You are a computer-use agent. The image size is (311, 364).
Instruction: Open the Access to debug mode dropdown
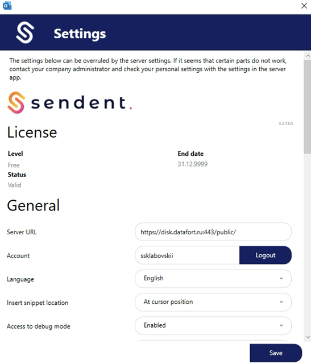(213, 325)
